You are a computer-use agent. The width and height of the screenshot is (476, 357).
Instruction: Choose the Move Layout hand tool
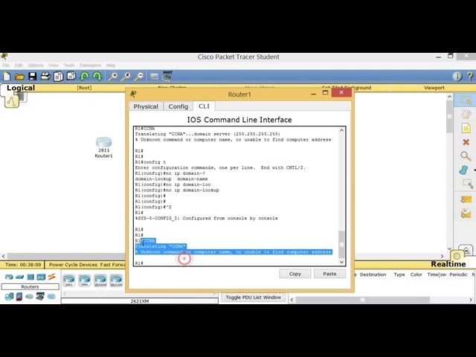pos(466,114)
